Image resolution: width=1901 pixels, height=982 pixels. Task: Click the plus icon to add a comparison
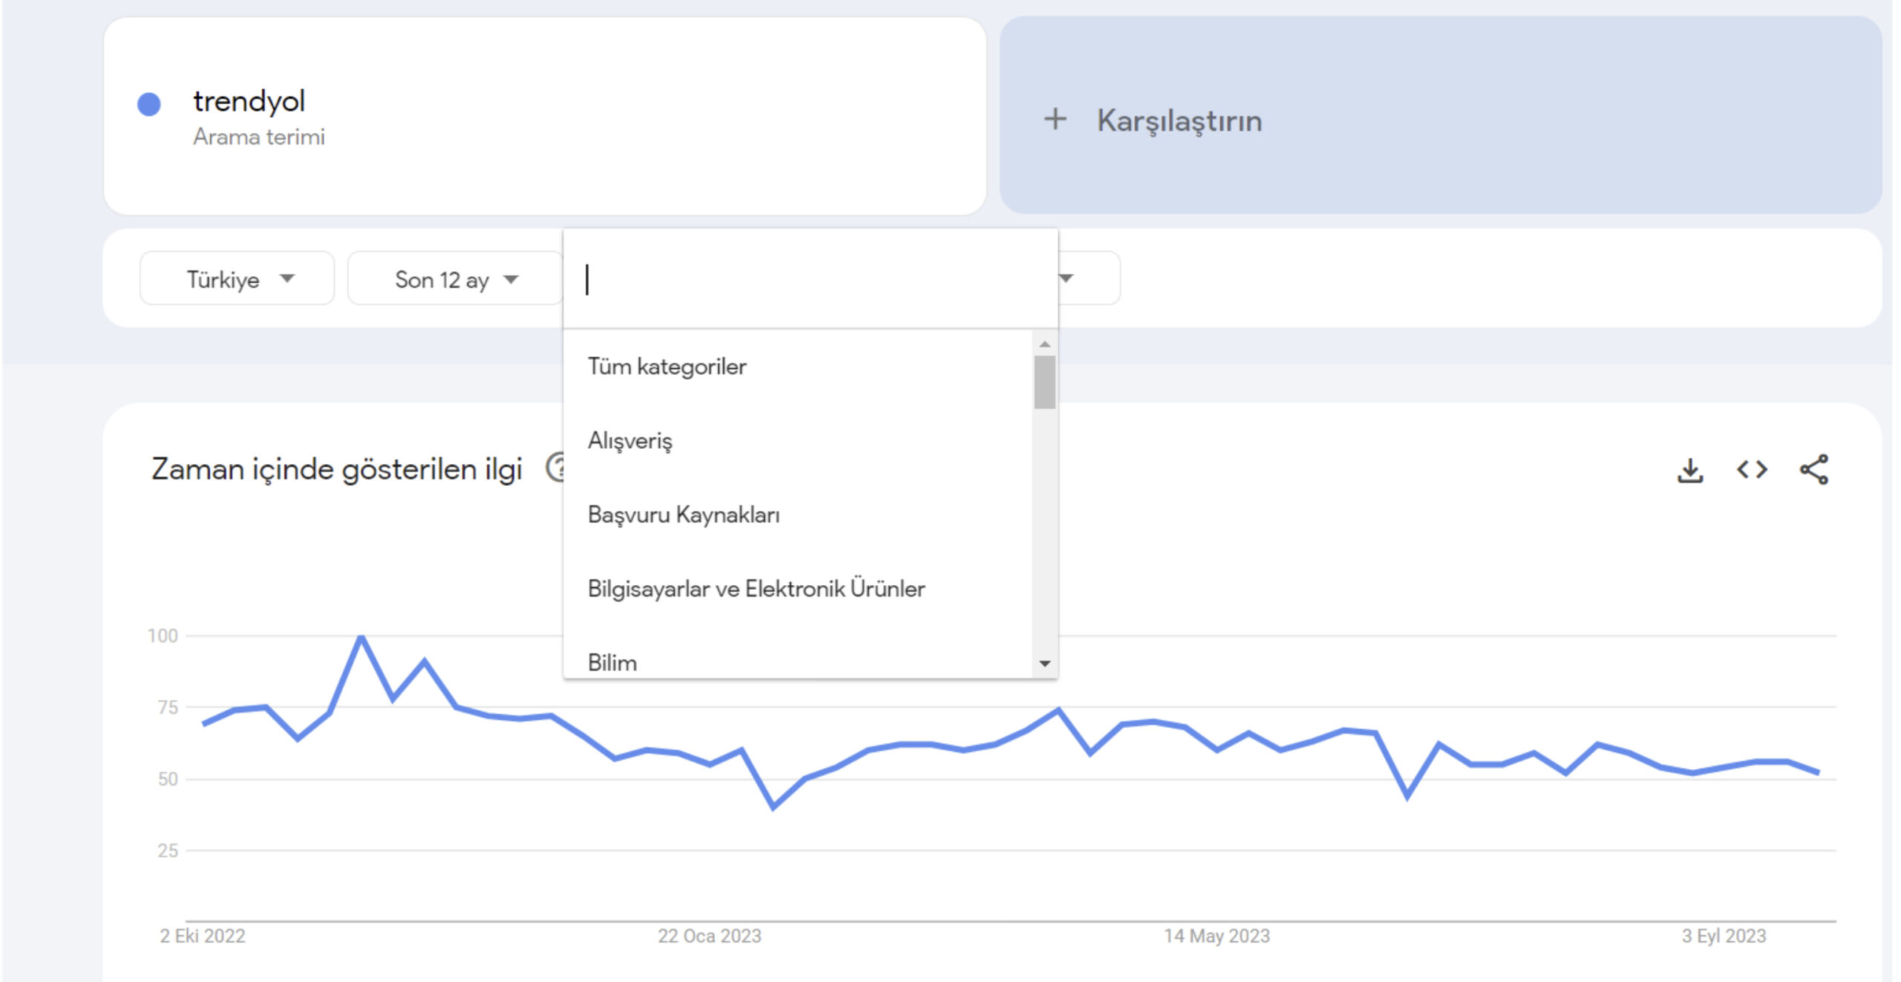[1055, 119]
